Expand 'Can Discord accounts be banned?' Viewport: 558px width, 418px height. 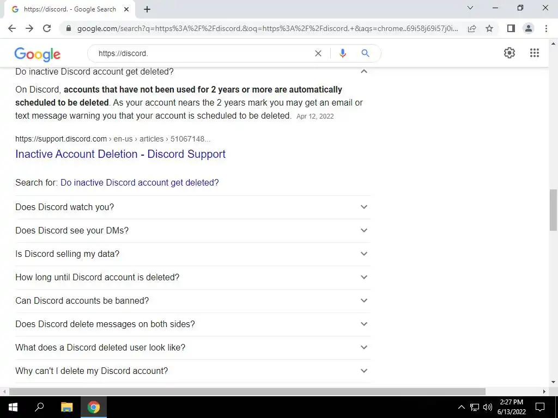click(x=193, y=300)
